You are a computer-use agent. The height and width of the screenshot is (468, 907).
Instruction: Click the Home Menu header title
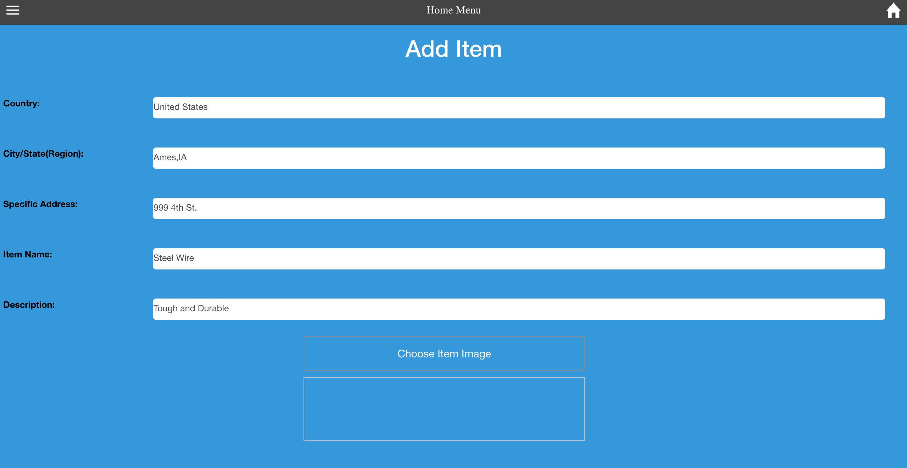tap(453, 10)
